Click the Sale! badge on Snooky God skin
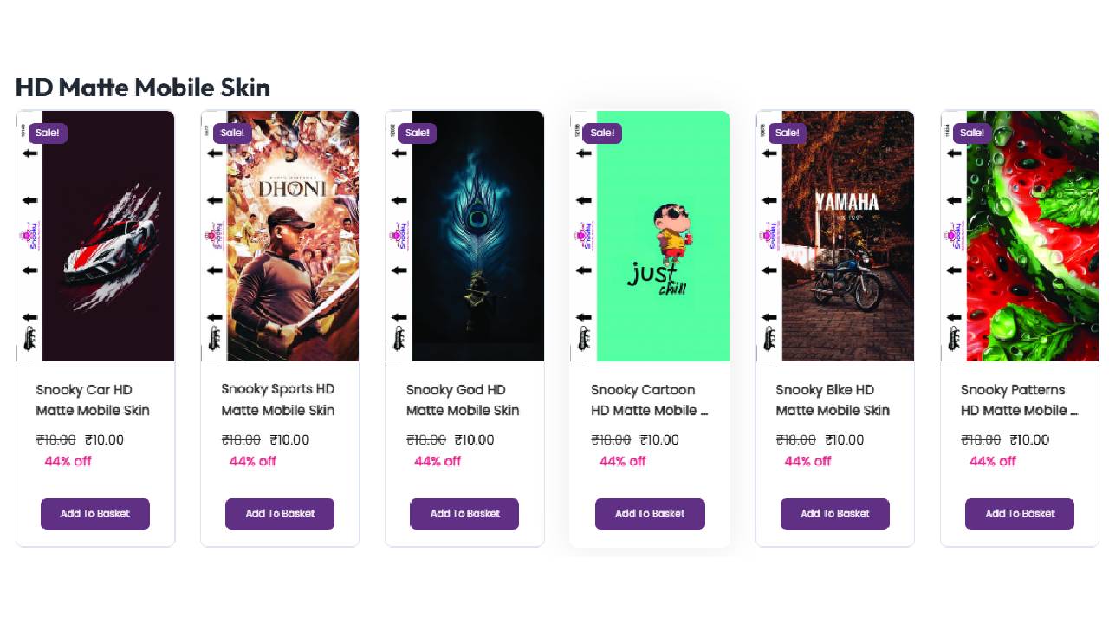 point(417,133)
